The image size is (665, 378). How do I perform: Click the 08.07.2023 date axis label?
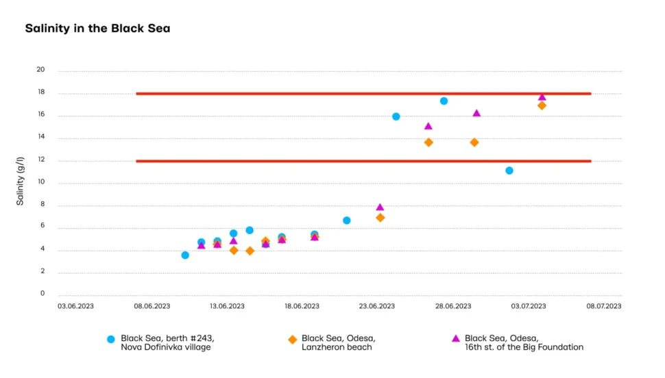[x=603, y=307]
